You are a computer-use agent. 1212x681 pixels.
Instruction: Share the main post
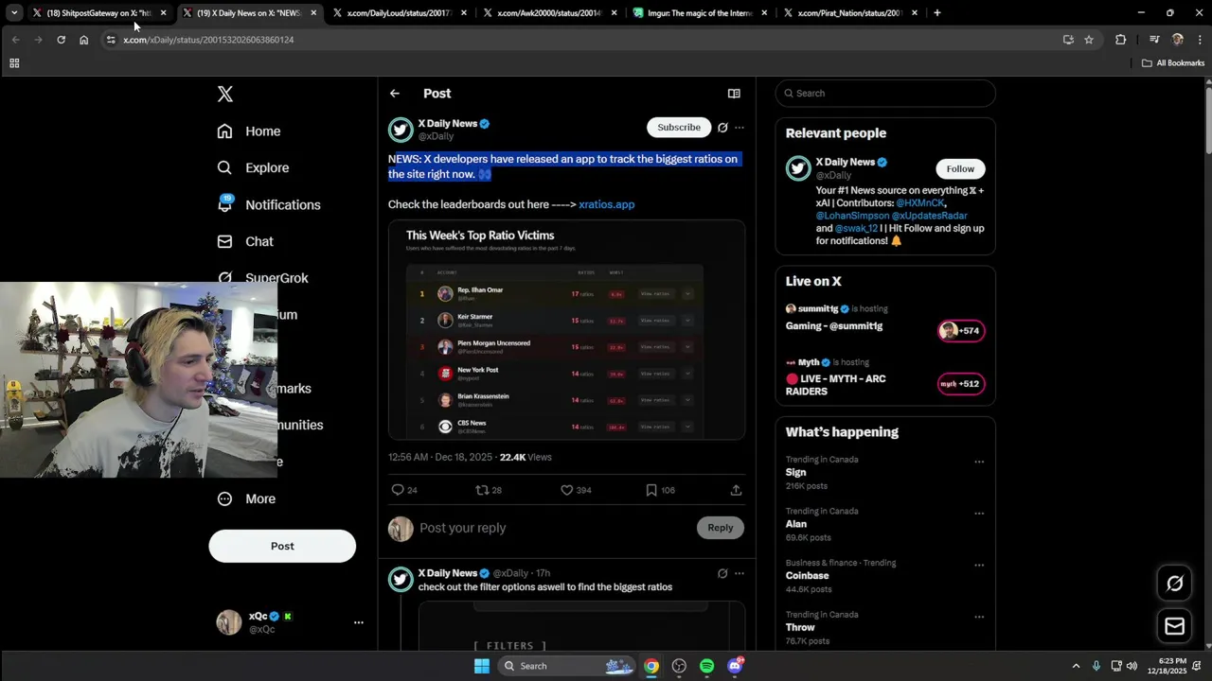click(736, 490)
